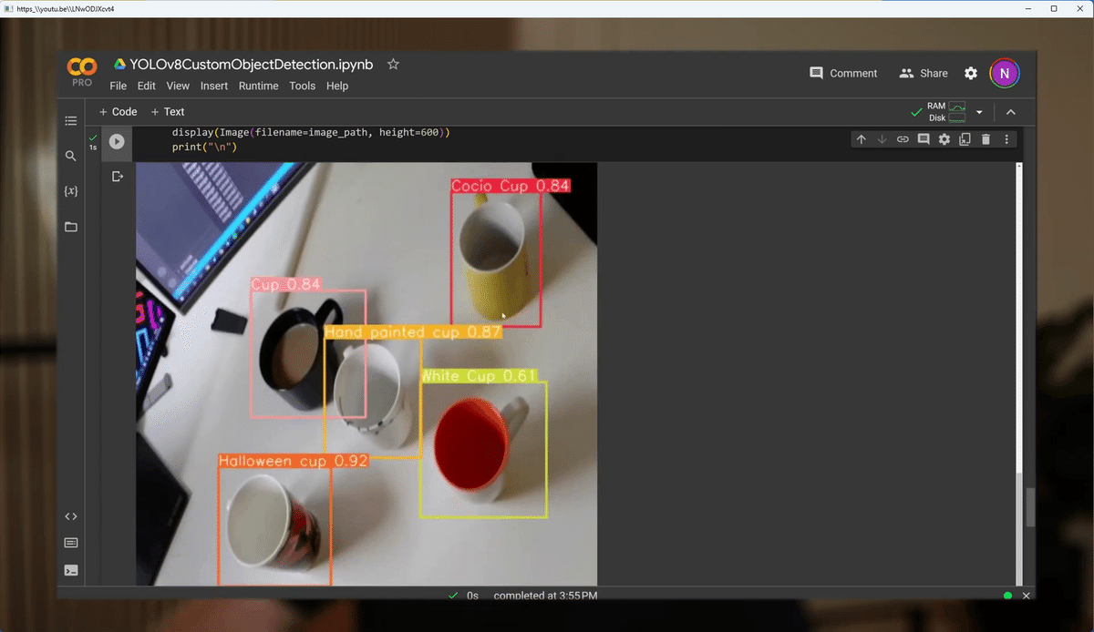
Task: Open the Insert menu
Action: point(213,86)
